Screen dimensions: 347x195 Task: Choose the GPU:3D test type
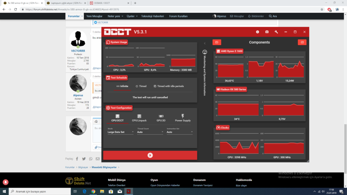161,118
